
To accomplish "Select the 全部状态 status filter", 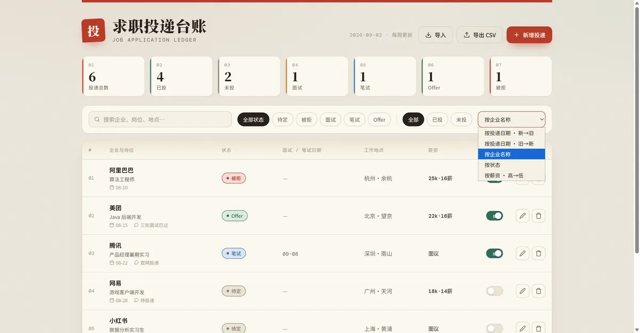I will coord(253,120).
